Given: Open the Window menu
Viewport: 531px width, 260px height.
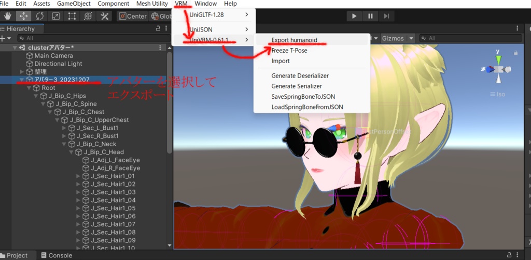Looking at the screenshot, I should [x=205, y=4].
